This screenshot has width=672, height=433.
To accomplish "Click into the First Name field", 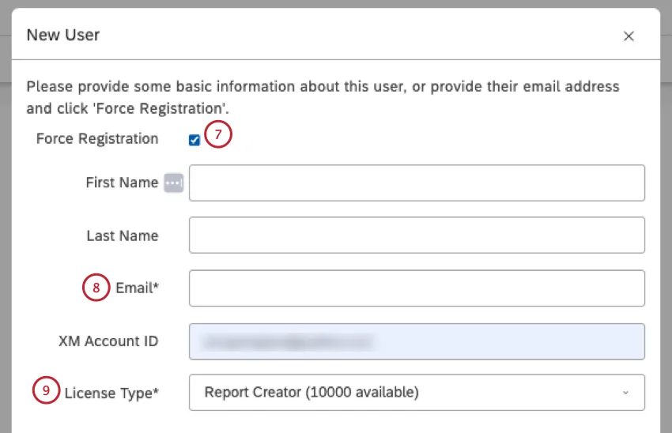I will pyautogui.click(x=417, y=183).
